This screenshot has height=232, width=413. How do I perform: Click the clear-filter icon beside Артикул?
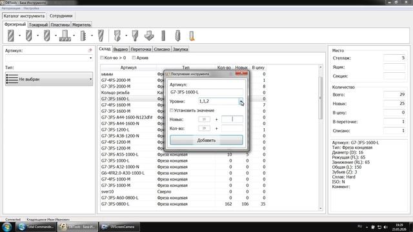click(90, 50)
